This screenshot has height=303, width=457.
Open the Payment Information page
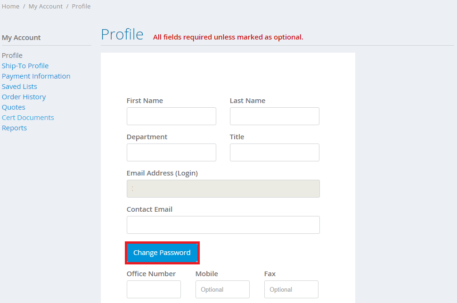pyautogui.click(x=36, y=76)
